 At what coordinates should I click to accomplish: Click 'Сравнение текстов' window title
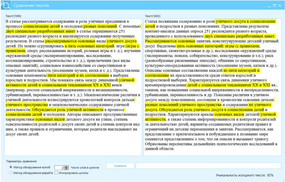pos(31,5)
